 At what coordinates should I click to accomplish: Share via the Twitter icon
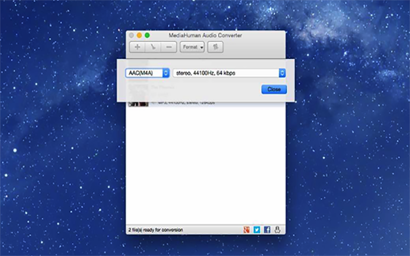[x=257, y=229]
